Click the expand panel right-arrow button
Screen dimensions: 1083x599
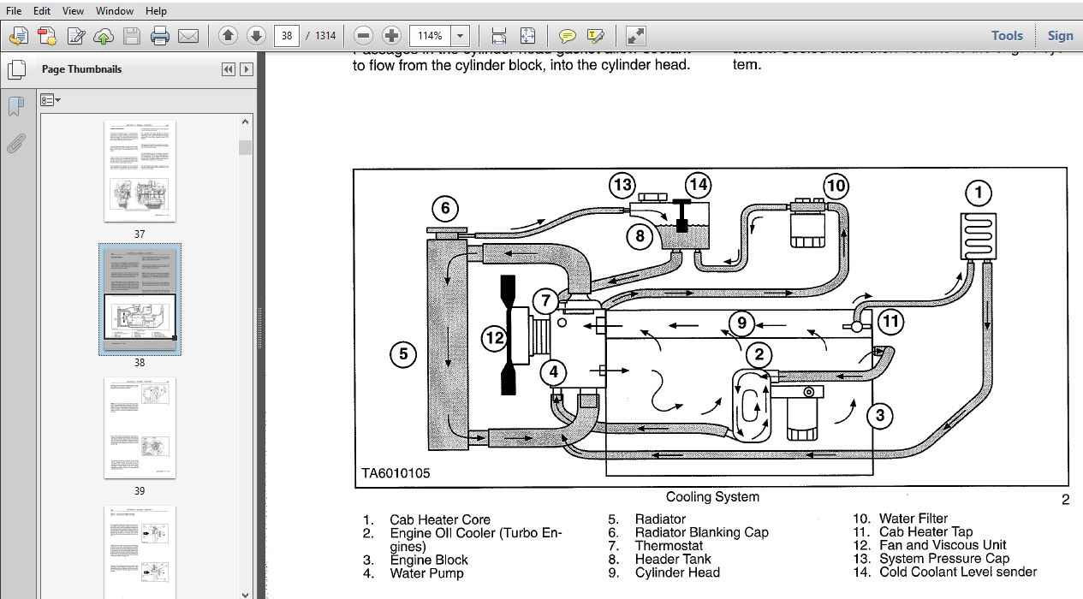click(247, 69)
